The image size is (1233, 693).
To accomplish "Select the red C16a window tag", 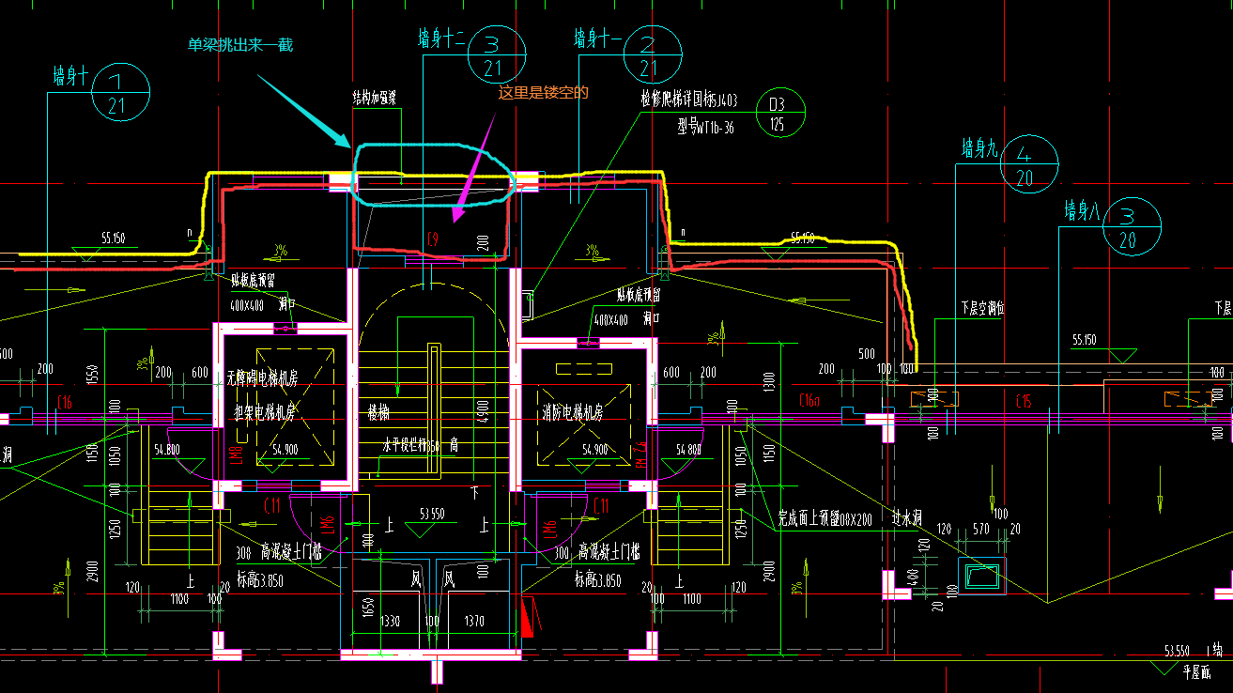I will tap(809, 402).
